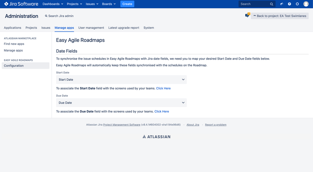Expand the Issues dropdown in the top bar
Screen dimensions: 313x172
[x=92, y=4]
